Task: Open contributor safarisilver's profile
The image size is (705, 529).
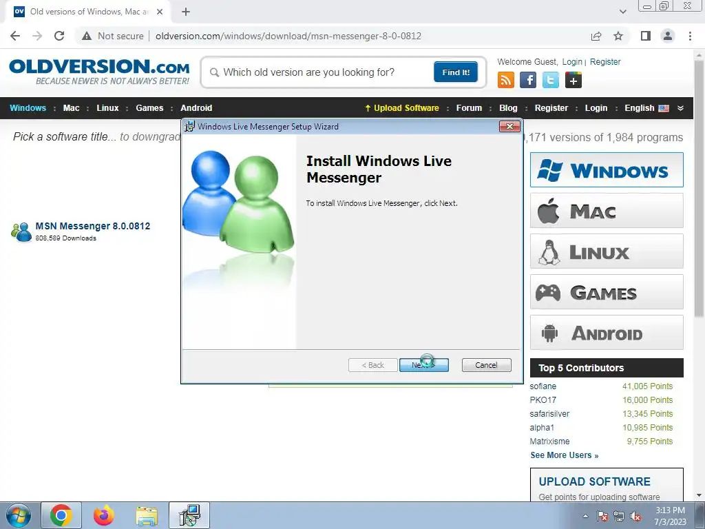Action: click(x=549, y=414)
